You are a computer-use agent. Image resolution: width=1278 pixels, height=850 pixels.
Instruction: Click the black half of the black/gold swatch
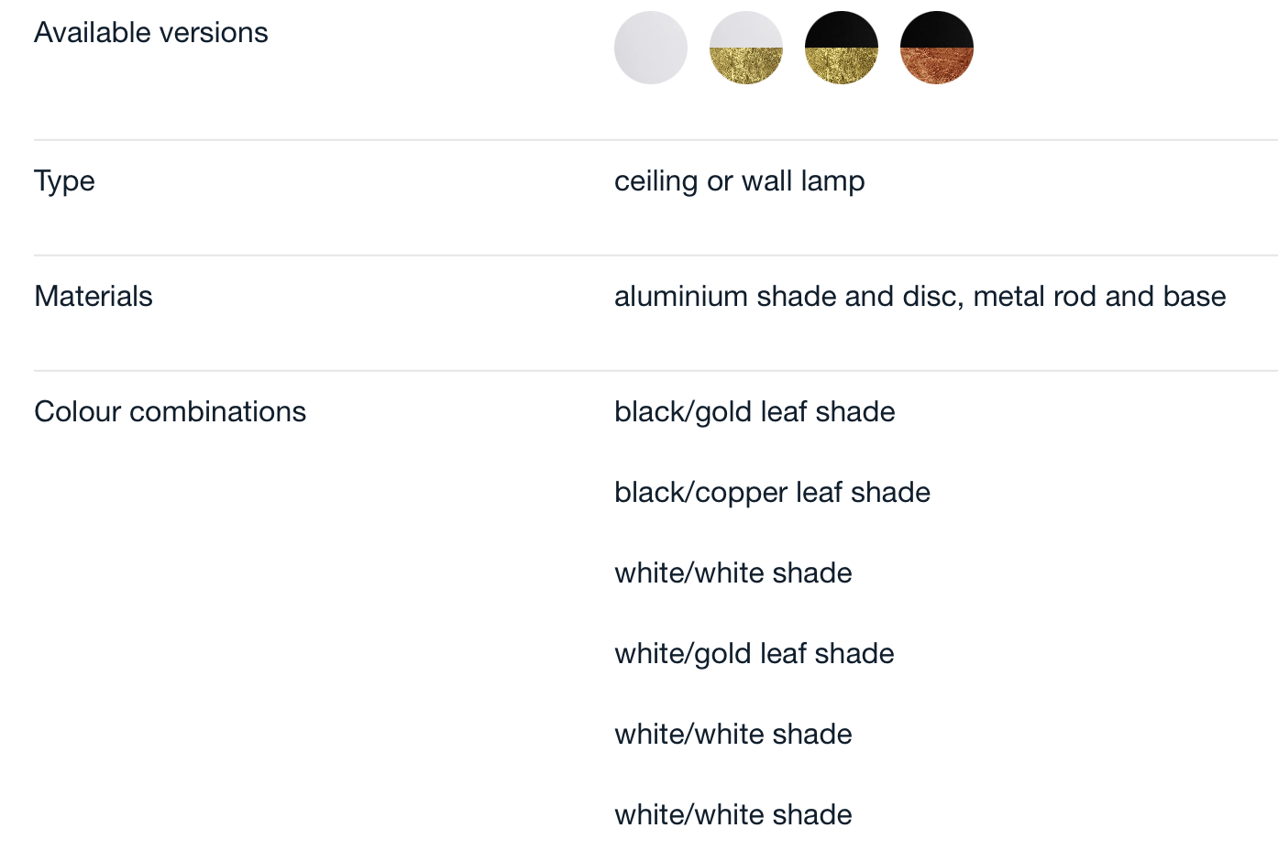842,29
